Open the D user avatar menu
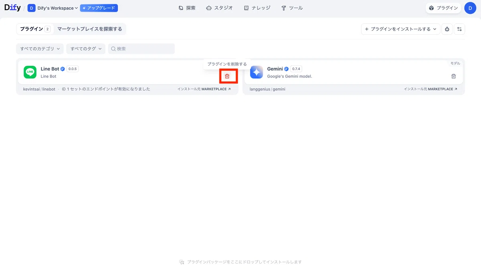This screenshot has width=481, height=270. (x=470, y=8)
